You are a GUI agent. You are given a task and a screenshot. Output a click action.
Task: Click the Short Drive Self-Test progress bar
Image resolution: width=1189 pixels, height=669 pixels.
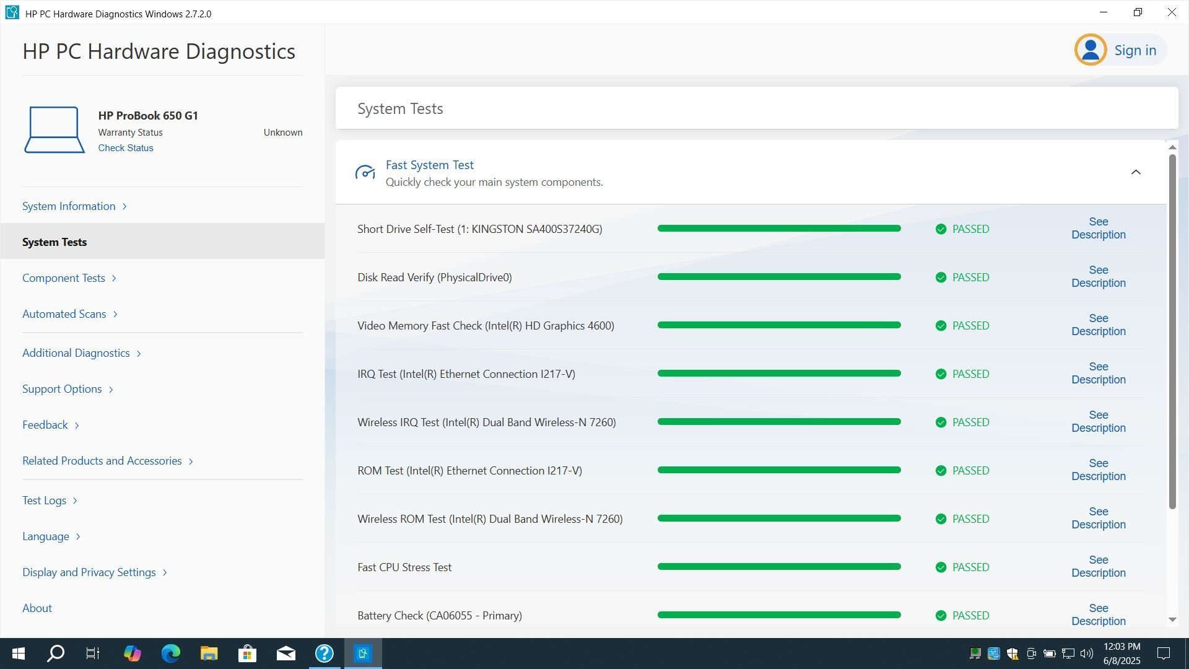point(779,229)
